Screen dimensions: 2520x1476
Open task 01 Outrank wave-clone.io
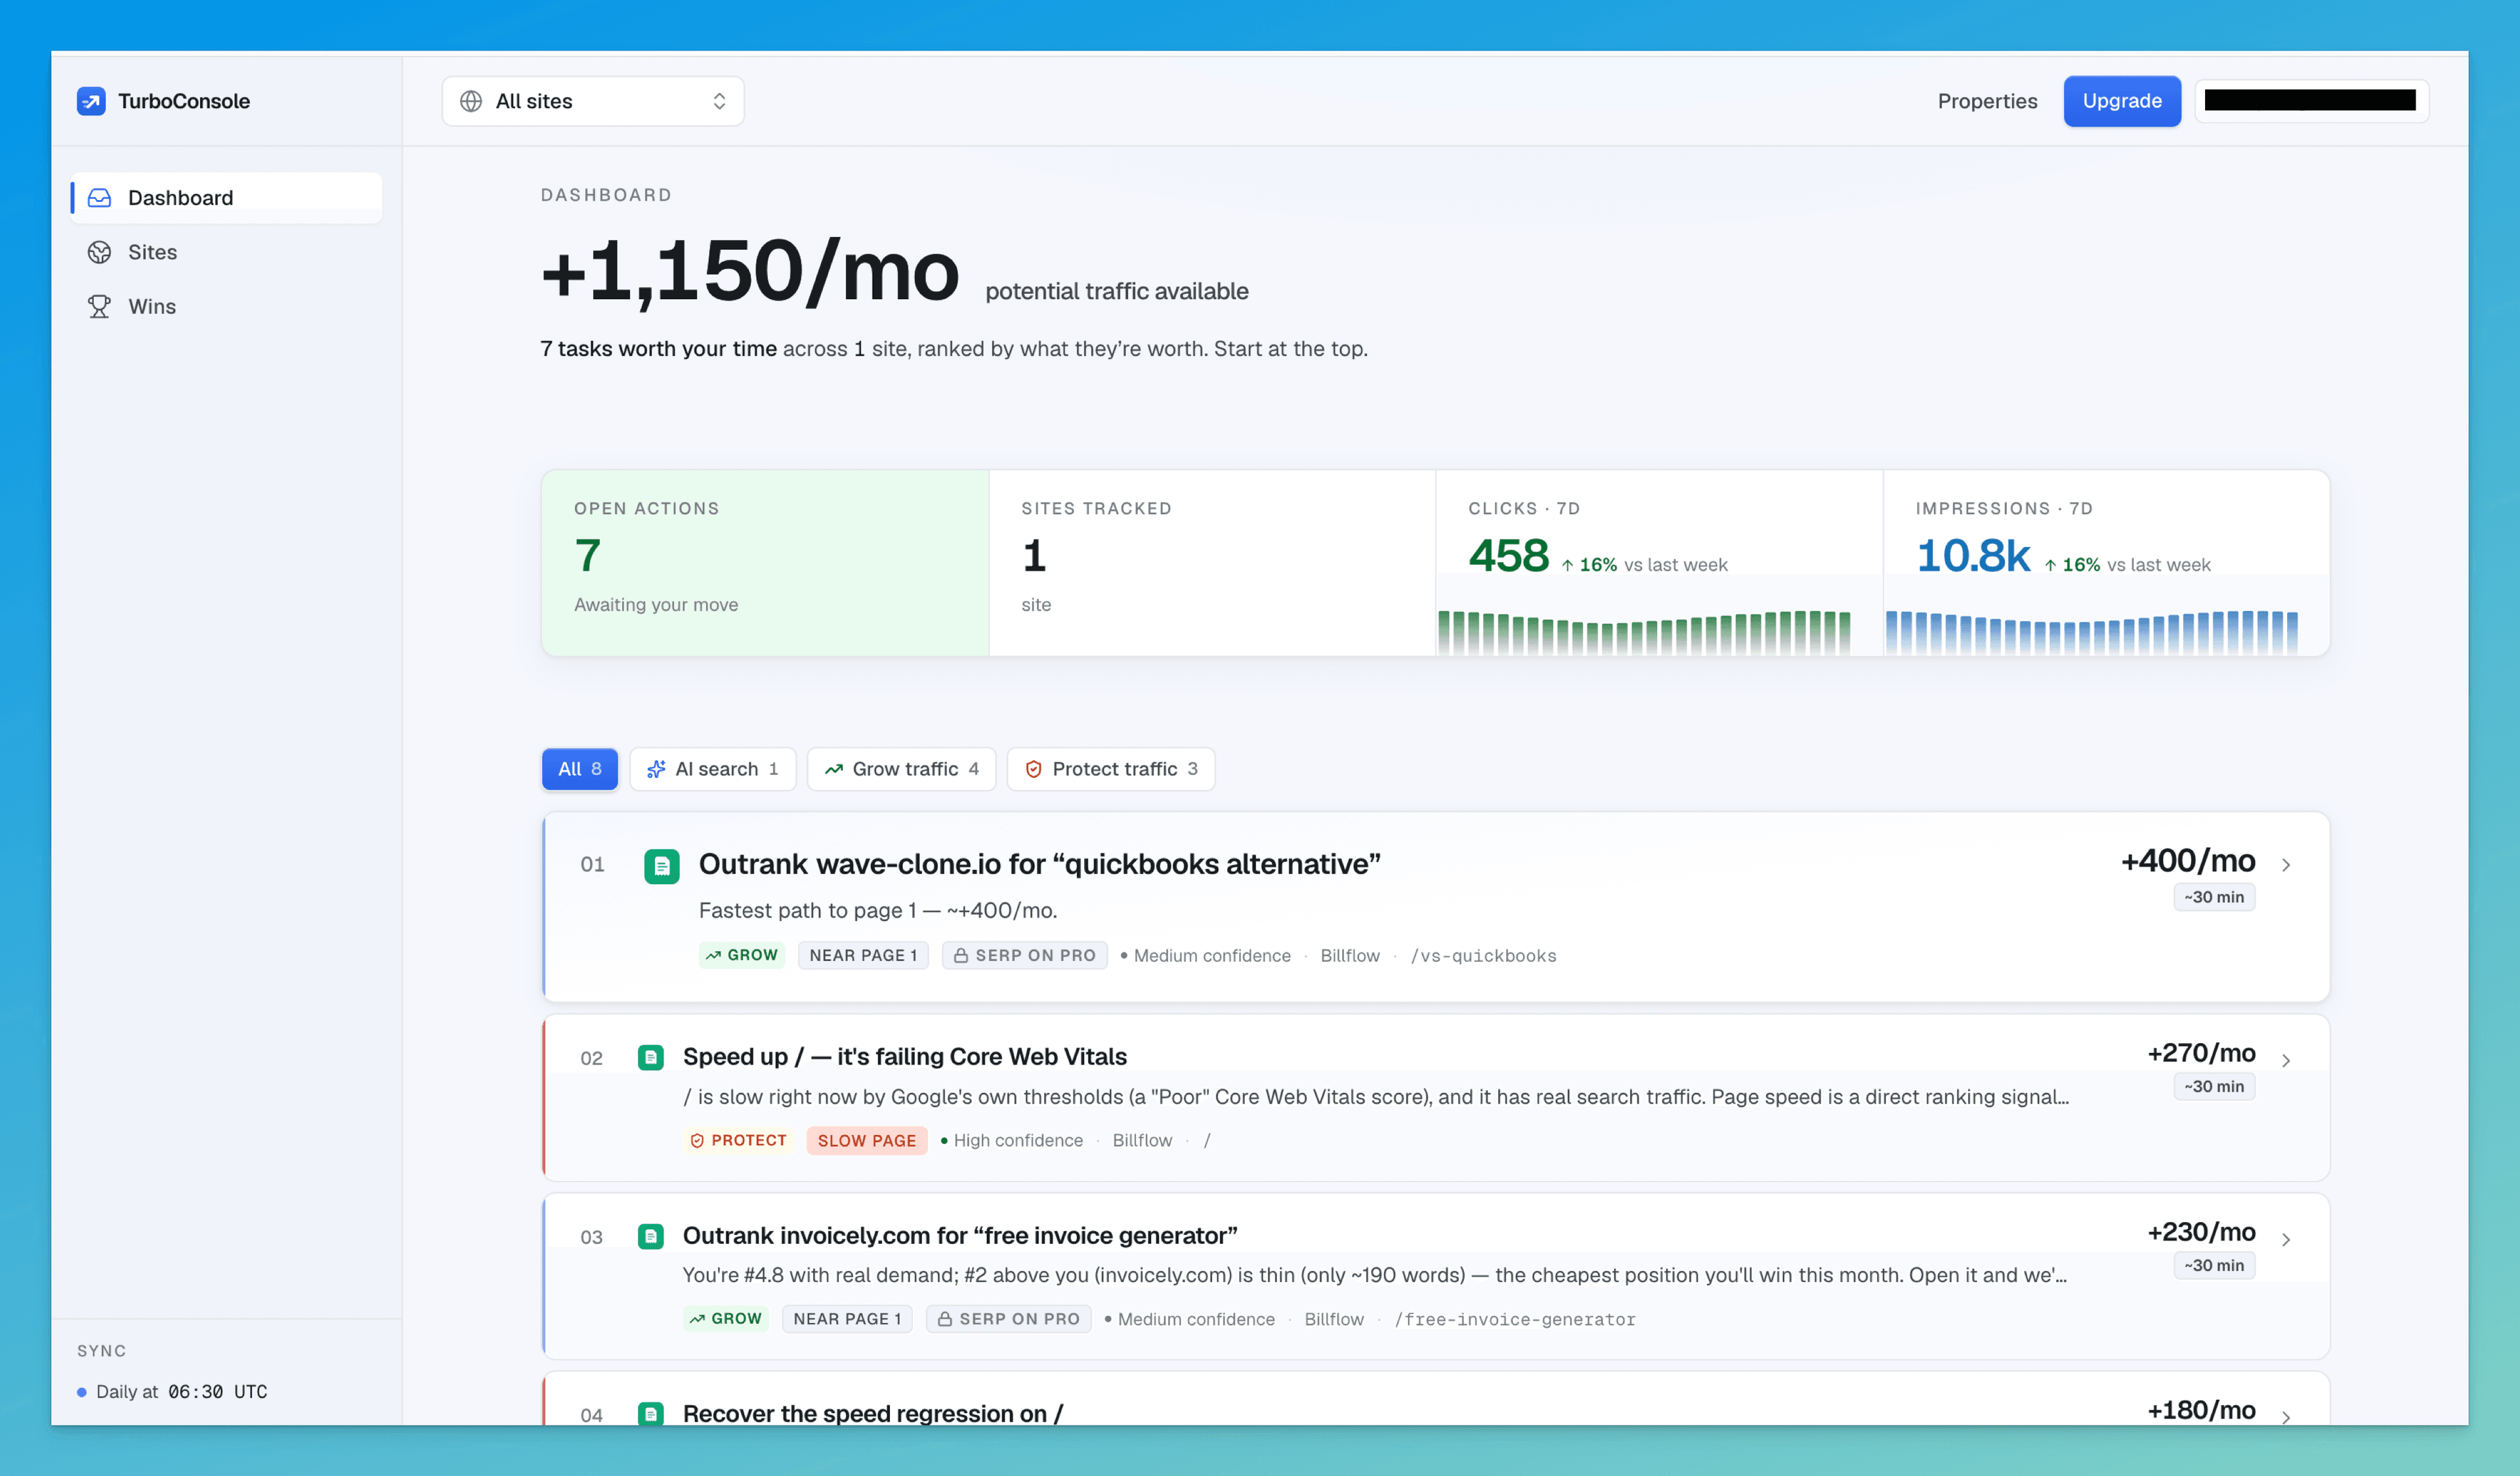click(1436, 907)
